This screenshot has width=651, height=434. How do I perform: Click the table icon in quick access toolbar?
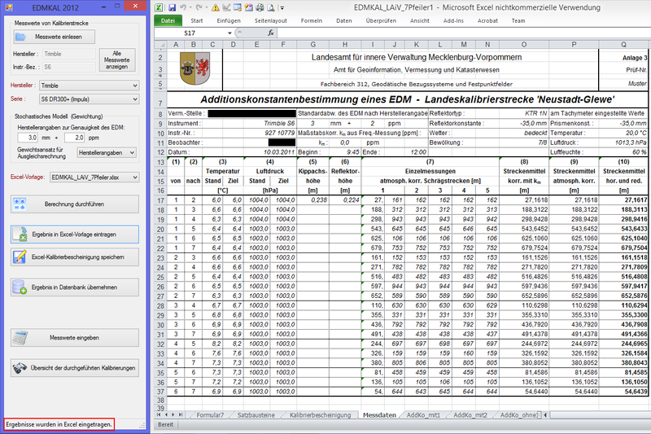237,7
